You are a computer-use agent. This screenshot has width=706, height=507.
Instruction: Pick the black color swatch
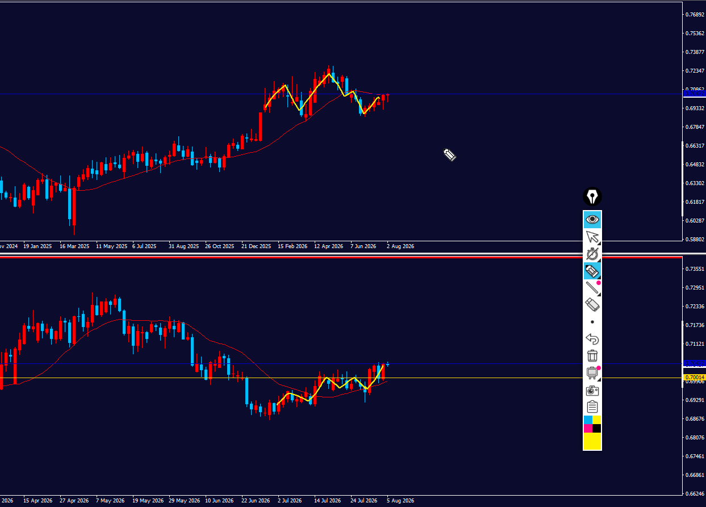point(597,428)
